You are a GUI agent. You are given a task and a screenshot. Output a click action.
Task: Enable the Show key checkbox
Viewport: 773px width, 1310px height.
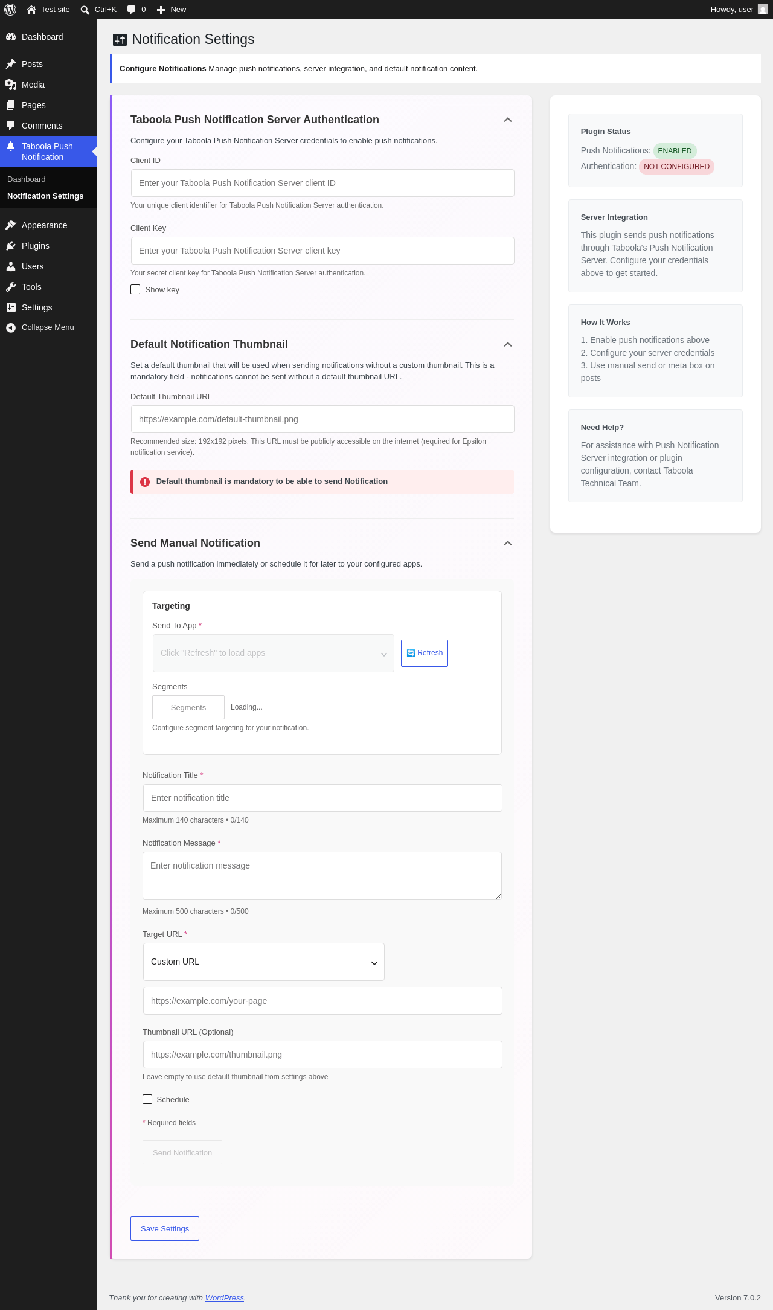[135, 289]
